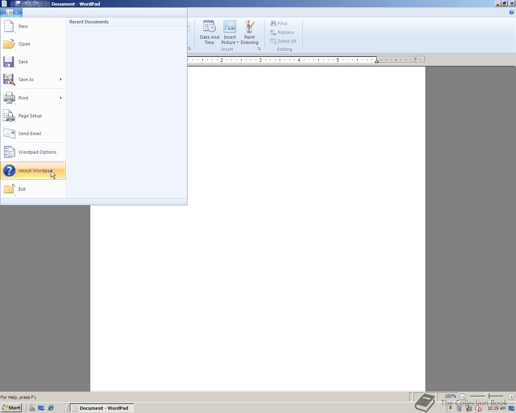Expand the Save As submenu arrow

[x=61, y=79]
